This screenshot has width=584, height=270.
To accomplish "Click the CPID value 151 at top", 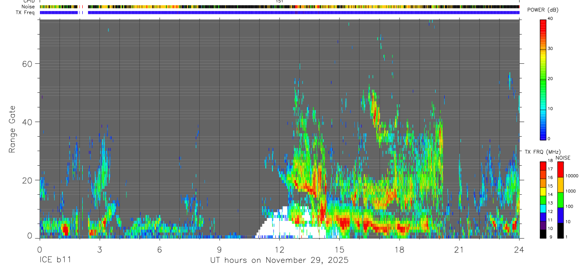I will [280, 1].
